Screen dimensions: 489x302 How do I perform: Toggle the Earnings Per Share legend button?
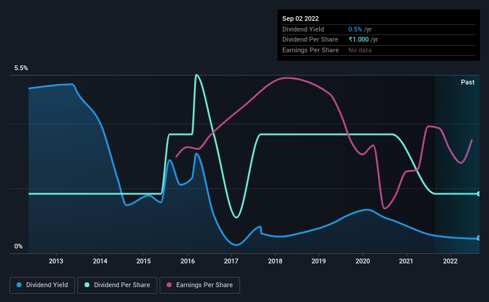[200, 285]
